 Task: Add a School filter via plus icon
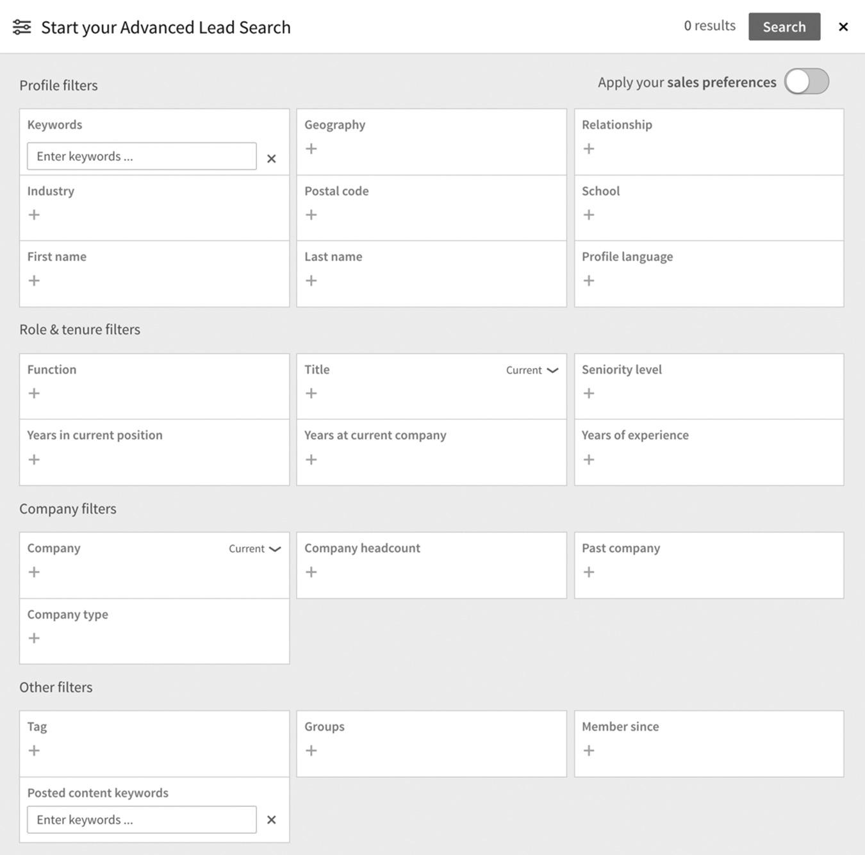589,215
